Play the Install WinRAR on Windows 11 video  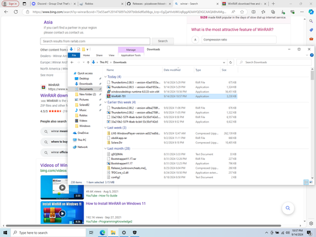coord(62,214)
